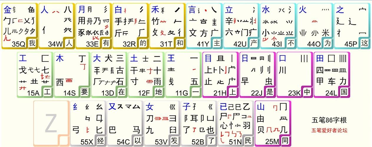The image size is (372, 147).
Task: Click the 22J key labeled 日
Action: [x=257, y=75]
